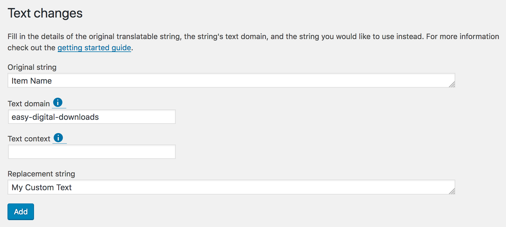Click the "Text changes" heading
Screen dimensions: 506x227
[45, 13]
